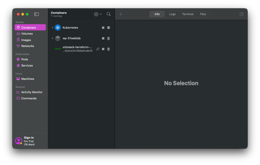Click the plus add button
Image resolution: width=260 pixels, height=165 pixels.
(121, 14)
